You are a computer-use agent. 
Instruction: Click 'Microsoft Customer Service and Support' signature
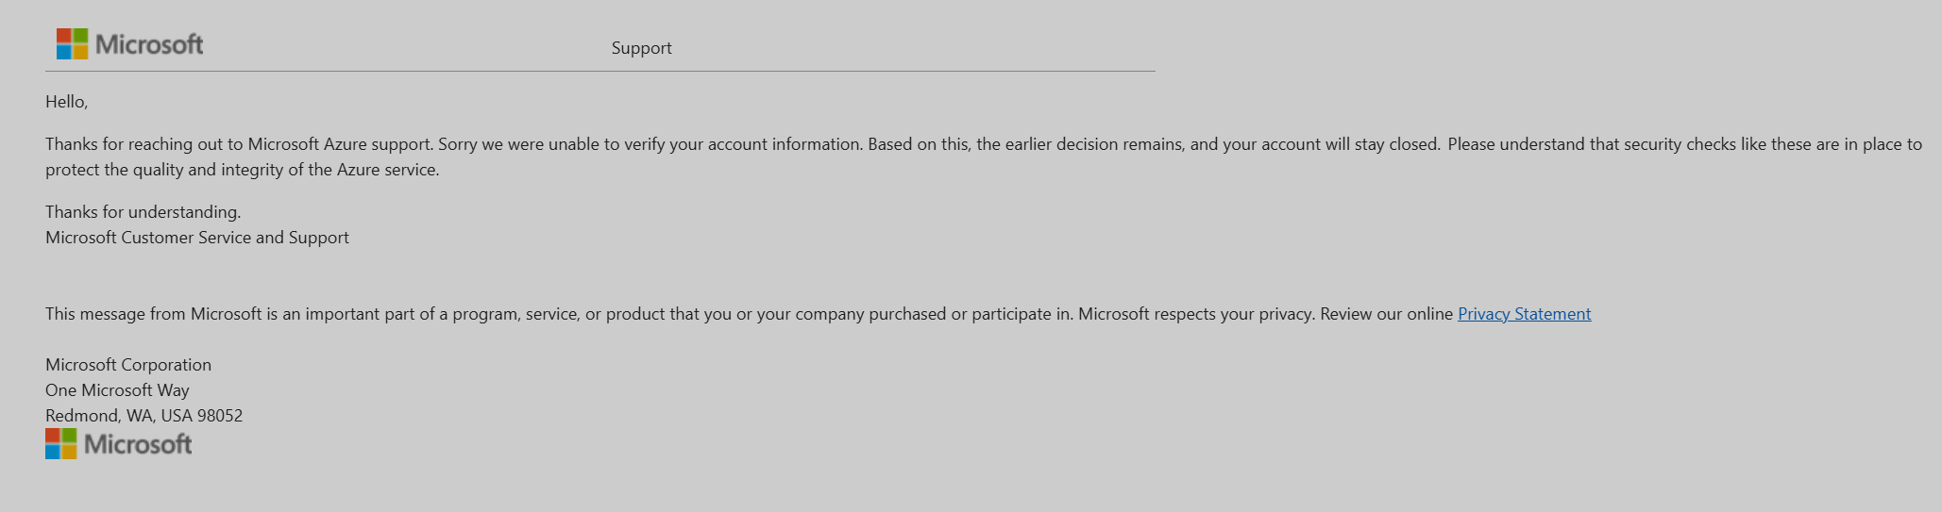pos(197,238)
